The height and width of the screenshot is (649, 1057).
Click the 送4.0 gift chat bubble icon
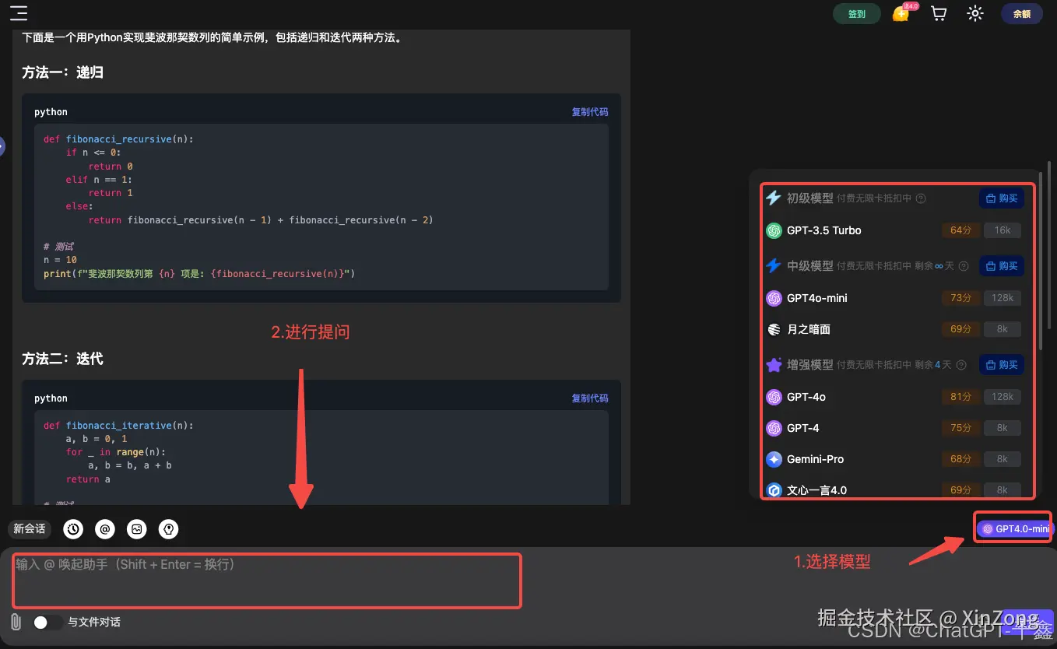[x=901, y=13]
